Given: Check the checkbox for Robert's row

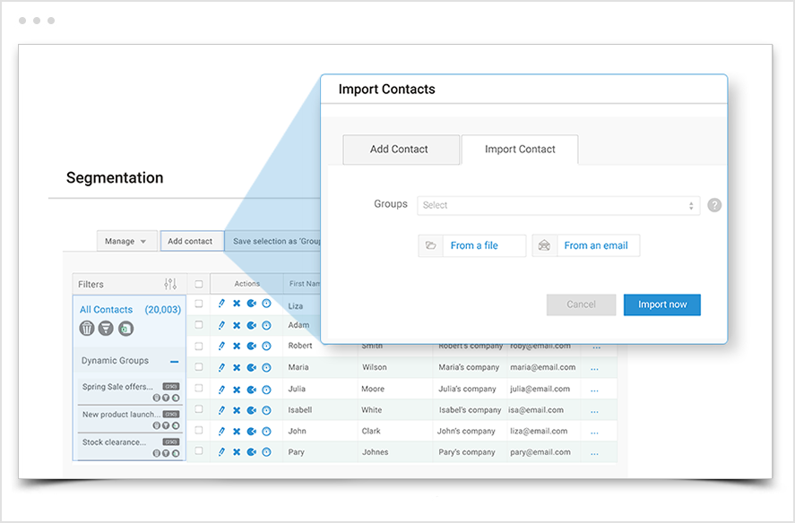Looking at the screenshot, I should 199,347.
